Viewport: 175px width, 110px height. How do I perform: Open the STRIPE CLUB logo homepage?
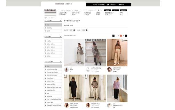(50, 10)
